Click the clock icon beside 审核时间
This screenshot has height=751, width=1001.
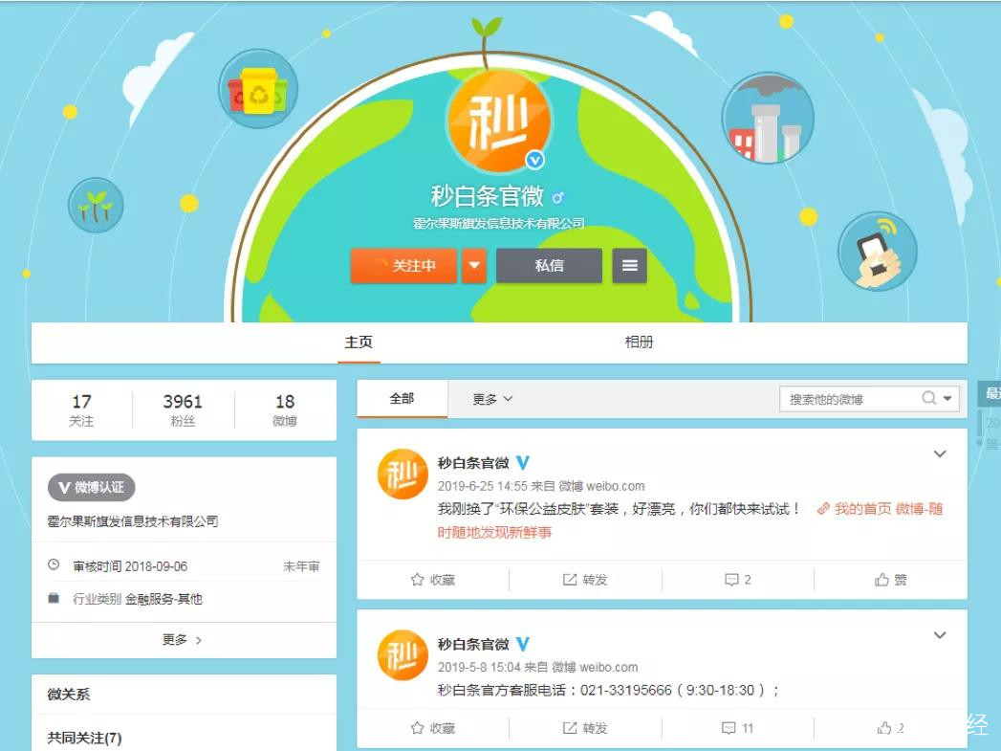click(54, 565)
